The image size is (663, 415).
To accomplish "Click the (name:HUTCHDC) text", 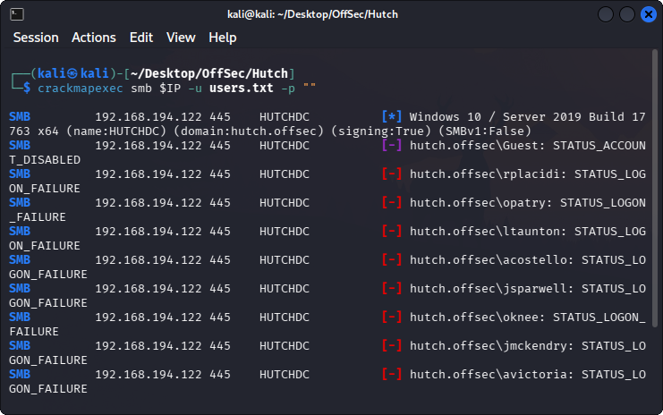I will click(116, 131).
